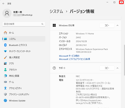Click the Apps icon in sidebar
125x108 pixels.
click(x=5, y=63)
